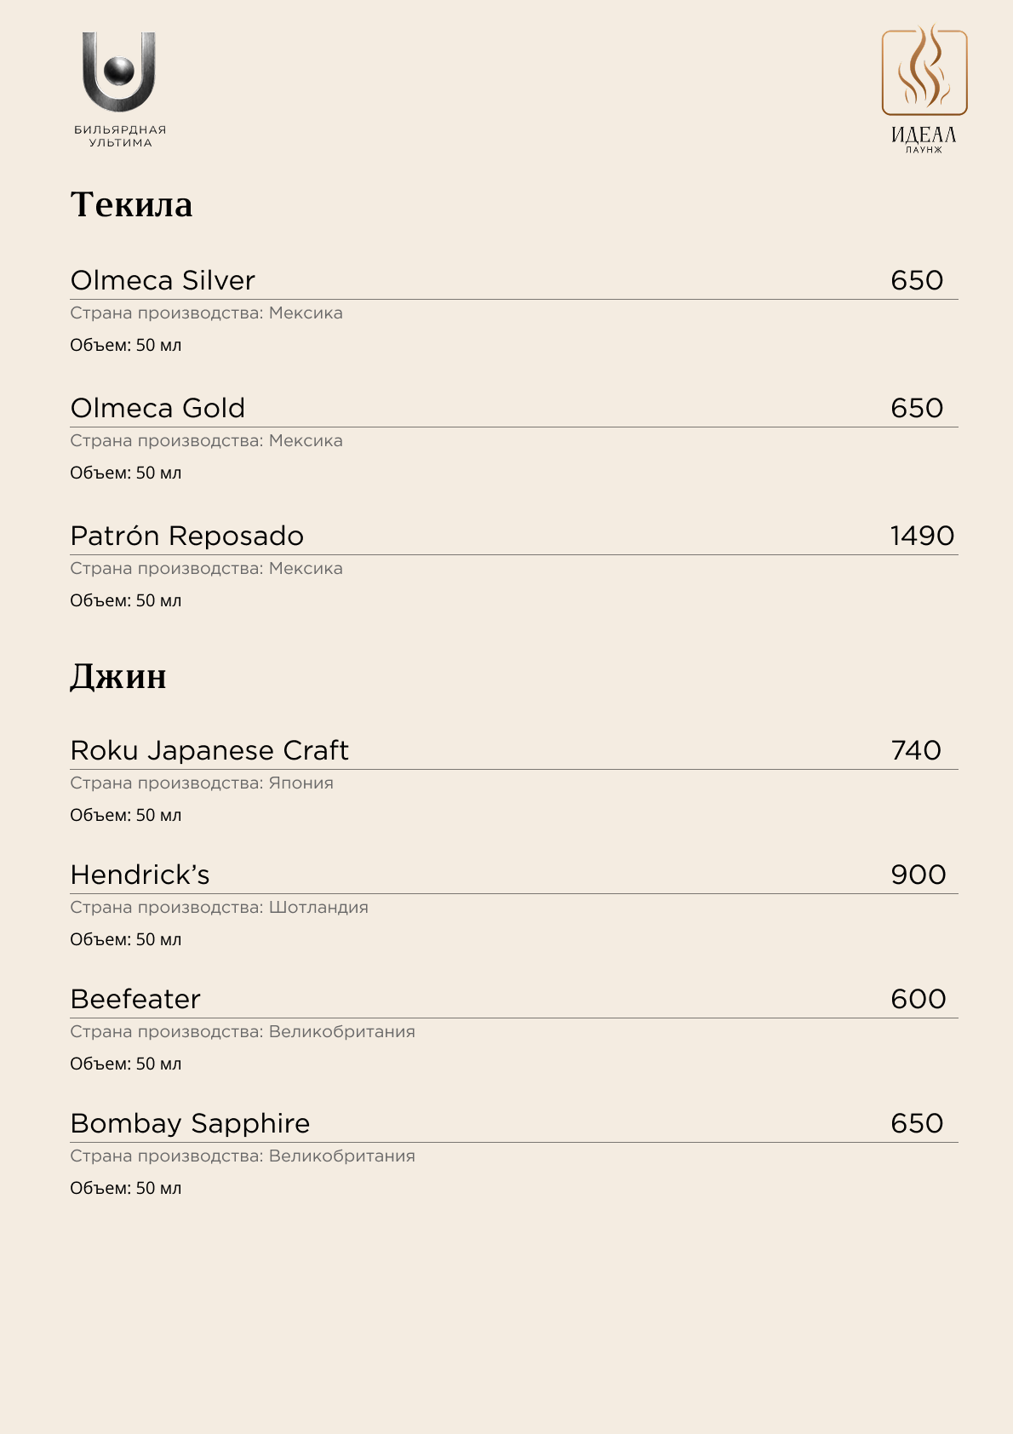
Task: Click the Olmeca Silver item name
Action: point(163,280)
